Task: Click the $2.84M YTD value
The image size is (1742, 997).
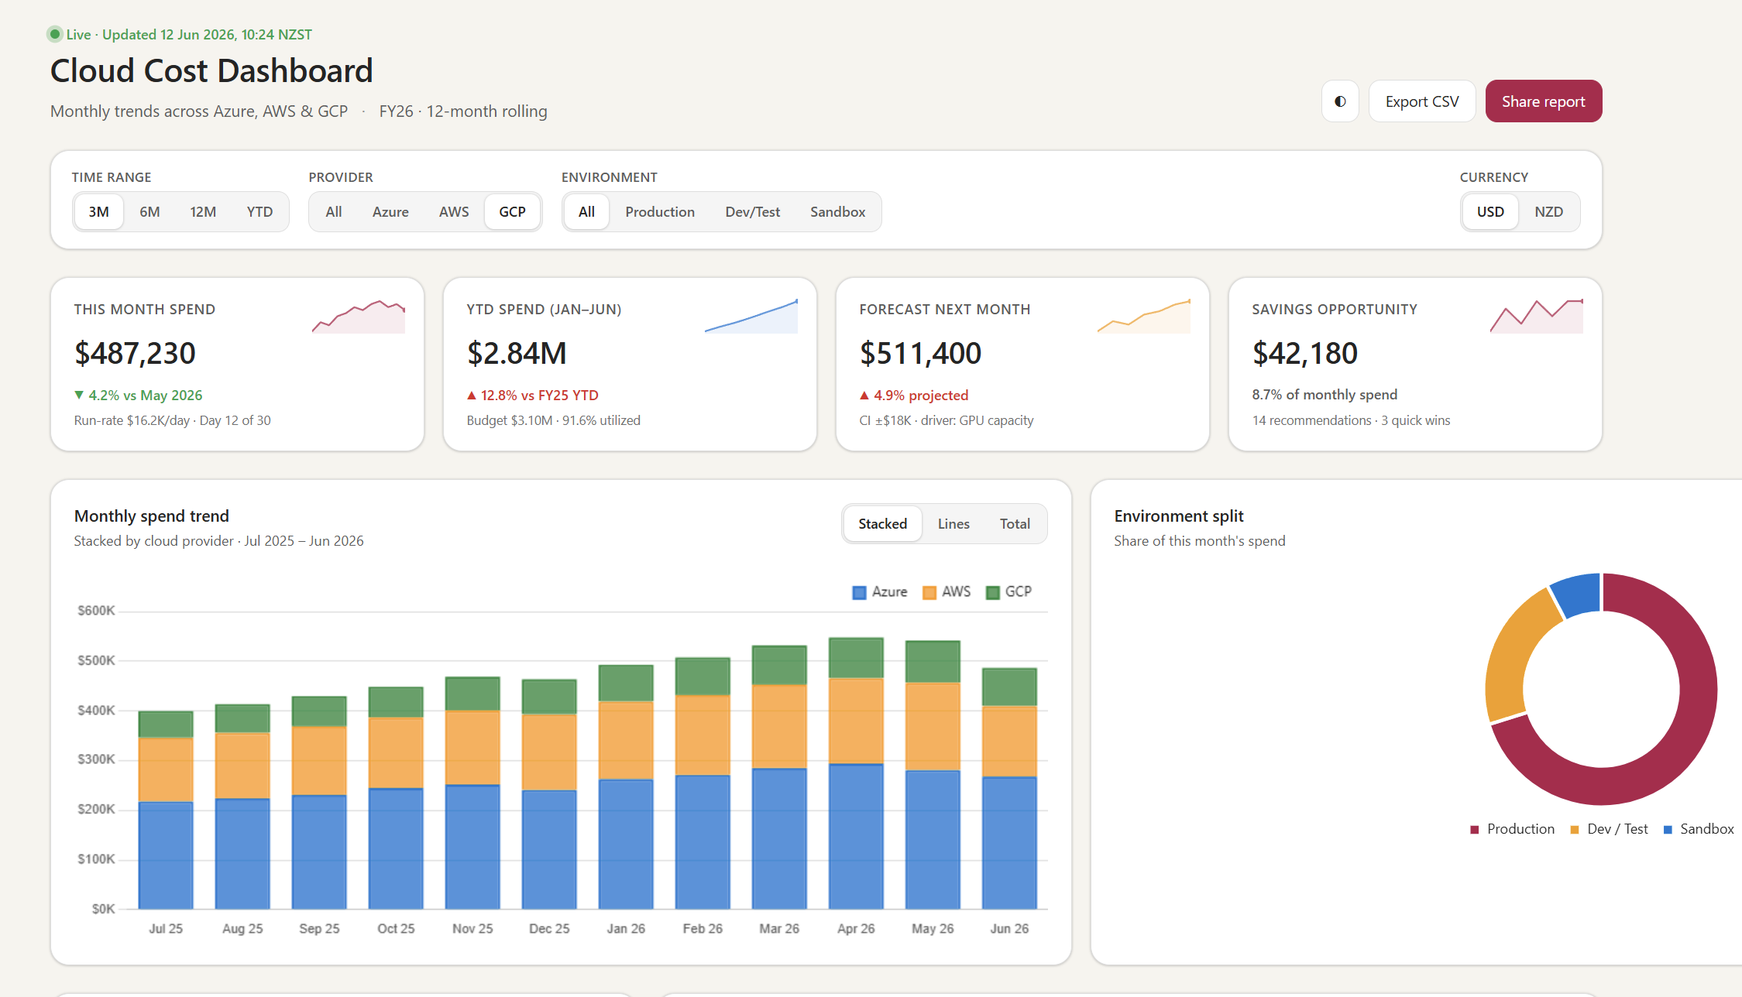Action: pyautogui.click(x=517, y=354)
